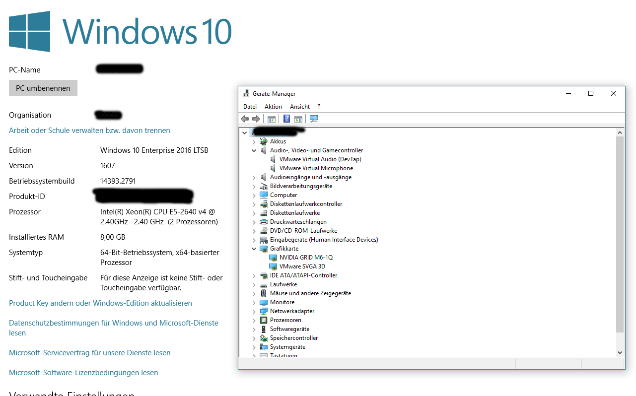Open Arbeit oder Schule verwalten link
The image size is (636, 396).
tap(89, 131)
